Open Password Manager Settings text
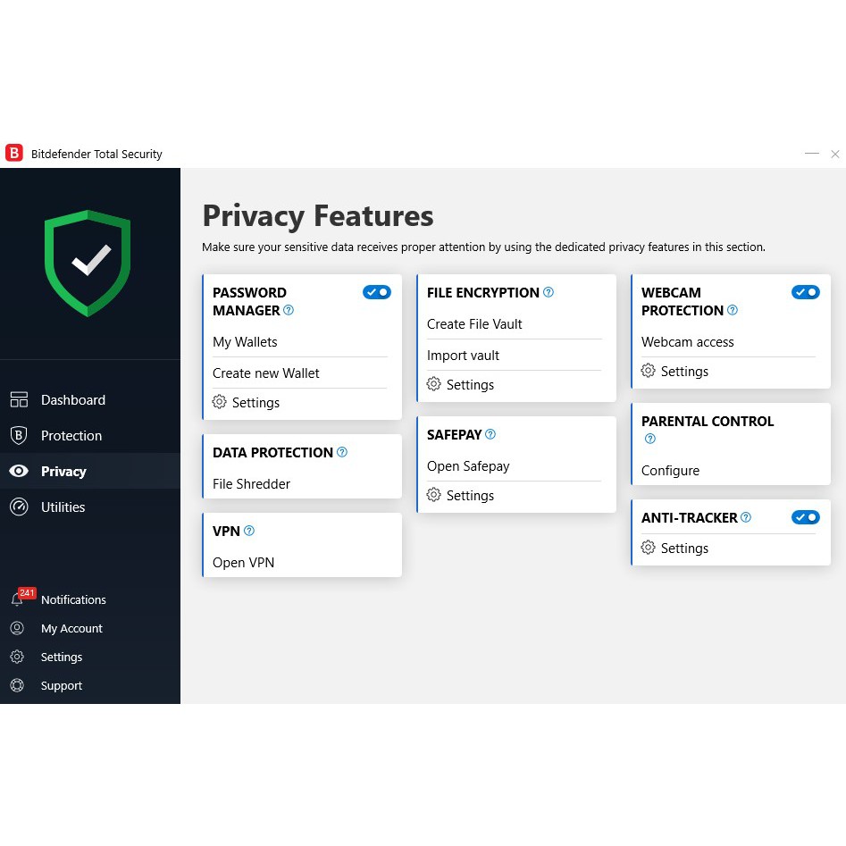 [x=255, y=403]
